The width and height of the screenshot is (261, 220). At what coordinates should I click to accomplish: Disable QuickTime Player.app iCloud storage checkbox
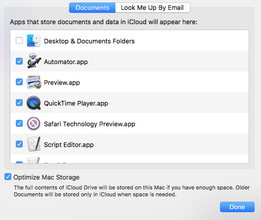pos(19,103)
